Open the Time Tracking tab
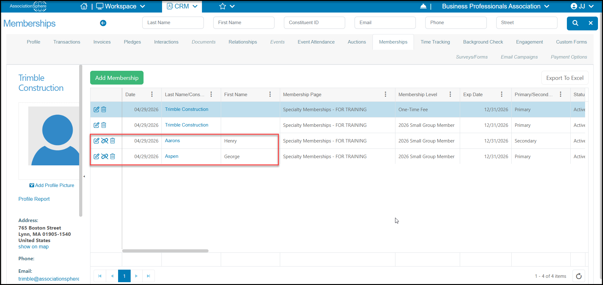The image size is (603, 285). click(435, 42)
